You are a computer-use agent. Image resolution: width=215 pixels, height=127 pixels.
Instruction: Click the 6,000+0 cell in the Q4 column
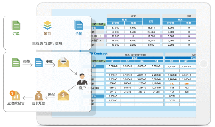[x=156, y=66]
